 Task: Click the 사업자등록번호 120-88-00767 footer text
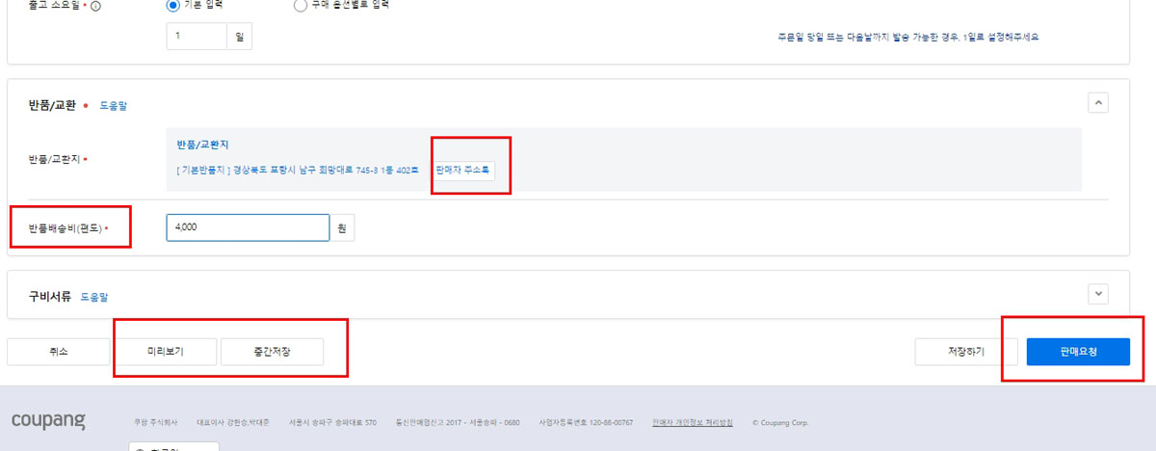coord(586,422)
